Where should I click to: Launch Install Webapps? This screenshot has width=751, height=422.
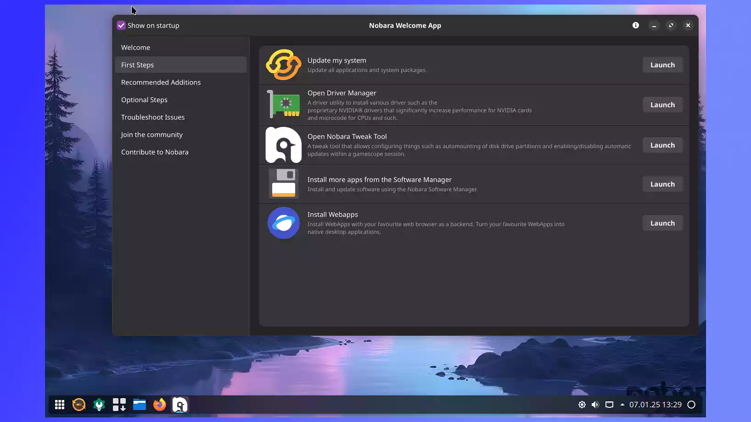pyautogui.click(x=662, y=223)
